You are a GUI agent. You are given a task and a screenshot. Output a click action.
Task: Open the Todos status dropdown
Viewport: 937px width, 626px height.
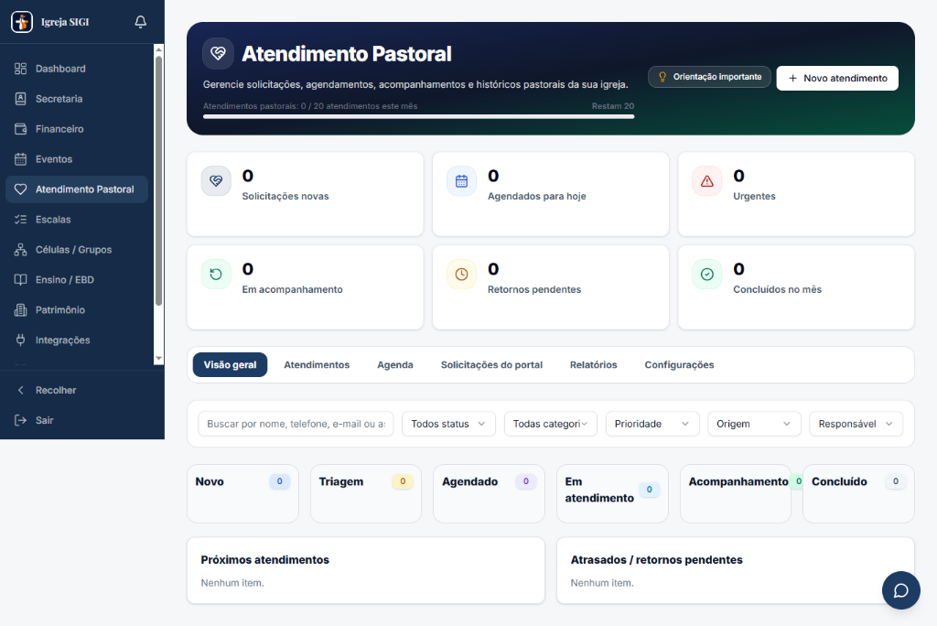click(448, 424)
